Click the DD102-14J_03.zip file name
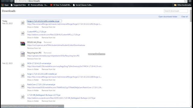The height and width of the screenshot is (108, 193). 34,42
